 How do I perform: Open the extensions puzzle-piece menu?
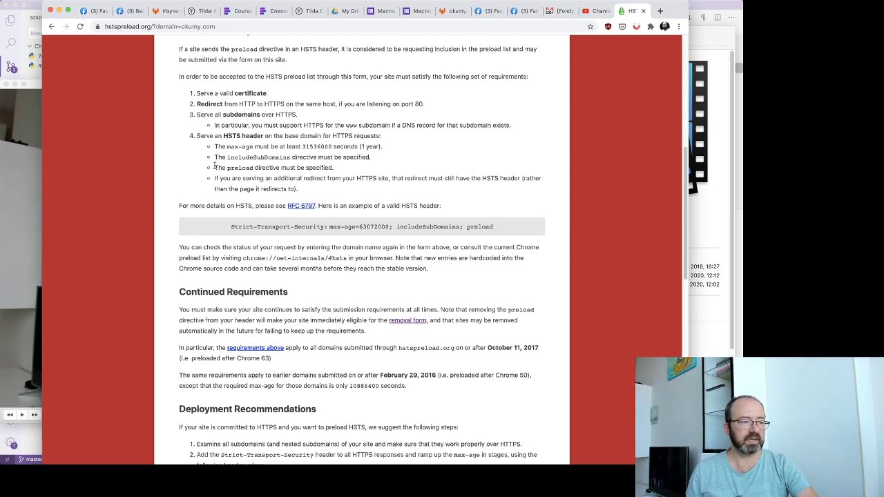pyautogui.click(x=651, y=26)
